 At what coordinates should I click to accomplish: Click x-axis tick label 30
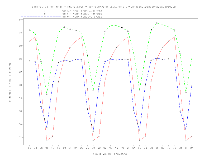(x=87, y=148)
